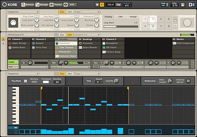This screenshot has width=197, height=137.
Task: Open the Midi 12 dropdown
Action: (x=13, y=67)
